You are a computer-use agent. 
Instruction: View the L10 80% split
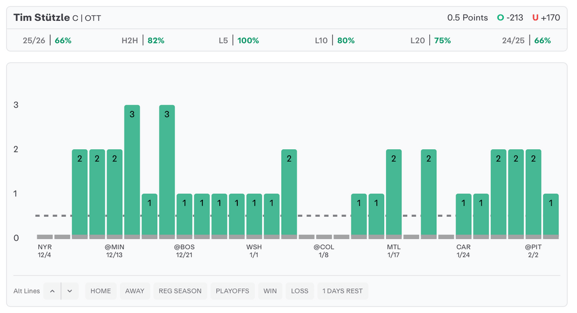(335, 41)
